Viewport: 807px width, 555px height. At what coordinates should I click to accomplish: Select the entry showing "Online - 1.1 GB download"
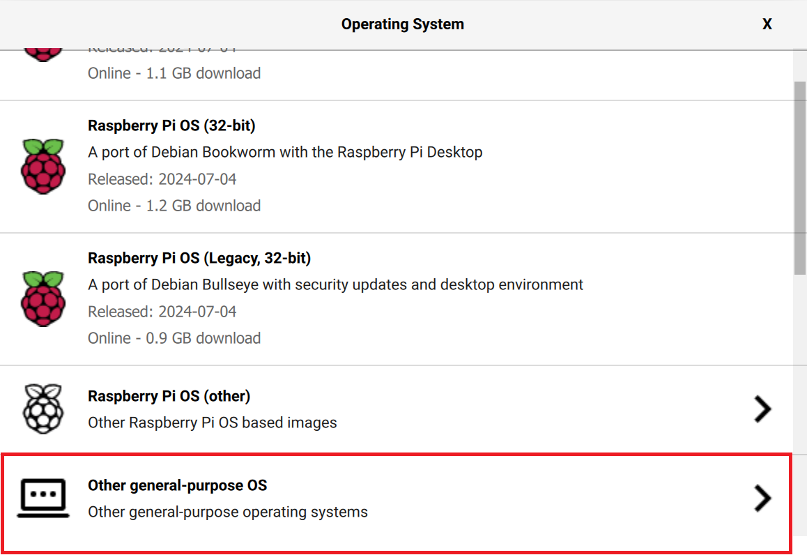(174, 73)
